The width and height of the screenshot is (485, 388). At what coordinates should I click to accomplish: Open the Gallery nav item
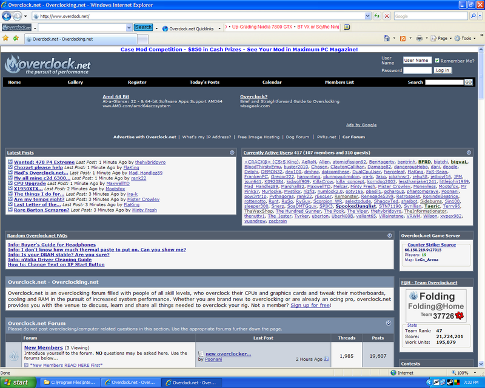[x=75, y=82]
